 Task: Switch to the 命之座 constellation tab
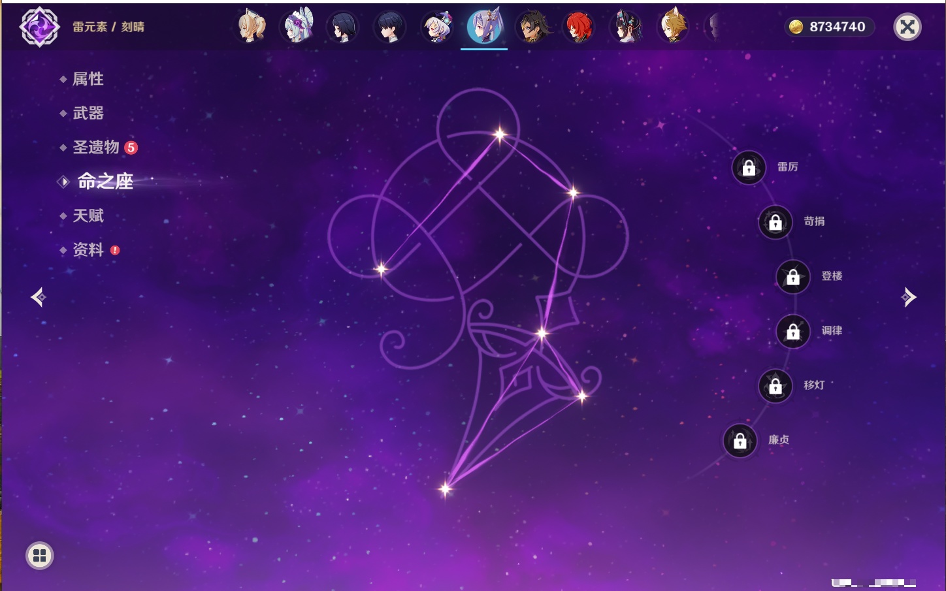pyautogui.click(x=105, y=181)
